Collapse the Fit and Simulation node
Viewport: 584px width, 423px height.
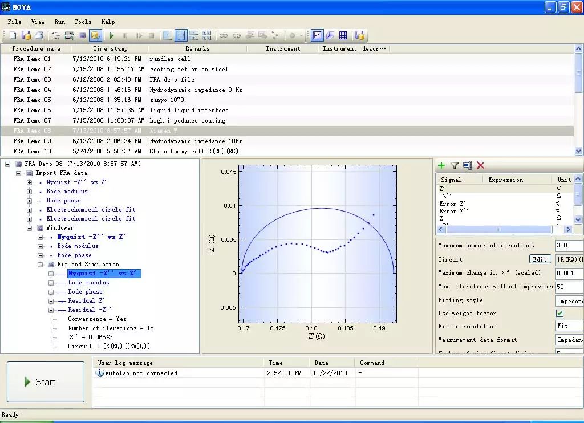40,265
